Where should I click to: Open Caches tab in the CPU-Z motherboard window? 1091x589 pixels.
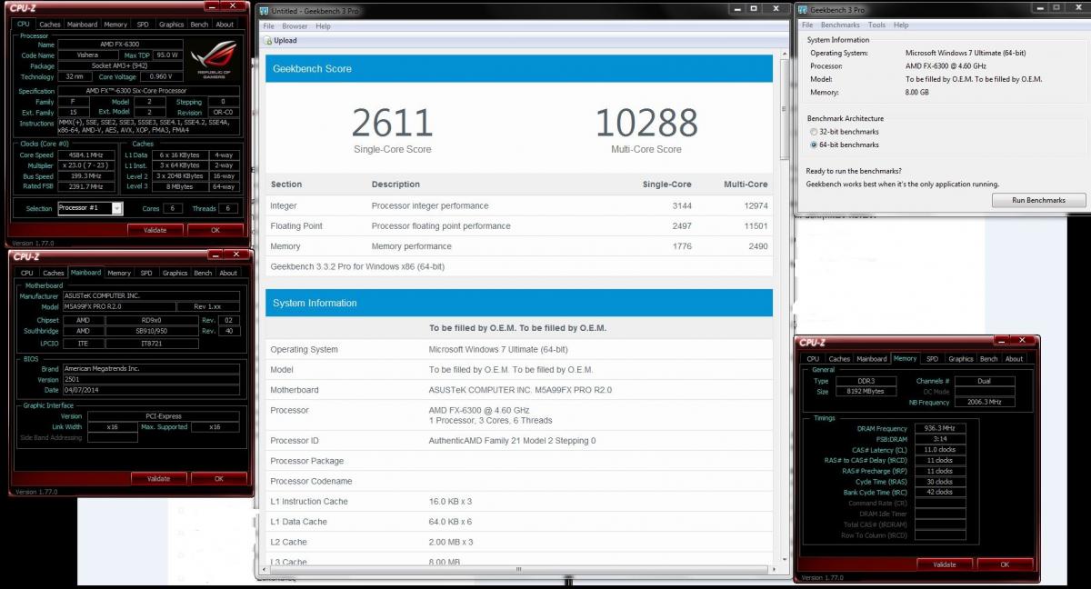pyautogui.click(x=54, y=273)
